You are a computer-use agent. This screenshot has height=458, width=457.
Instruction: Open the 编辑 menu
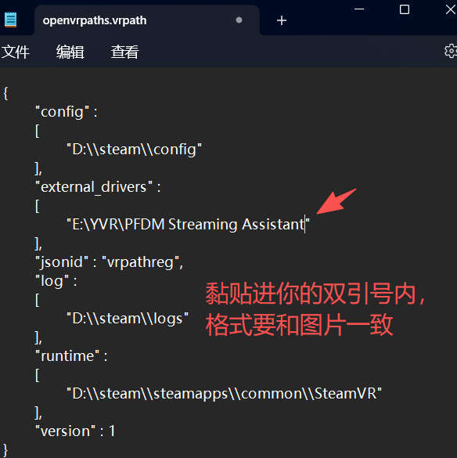pos(70,52)
